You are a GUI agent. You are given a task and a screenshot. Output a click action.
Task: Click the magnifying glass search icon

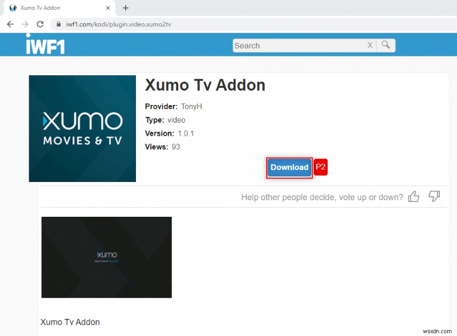pos(385,45)
